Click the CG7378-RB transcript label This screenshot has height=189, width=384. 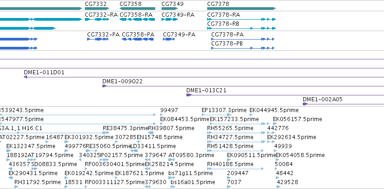(x=223, y=24)
